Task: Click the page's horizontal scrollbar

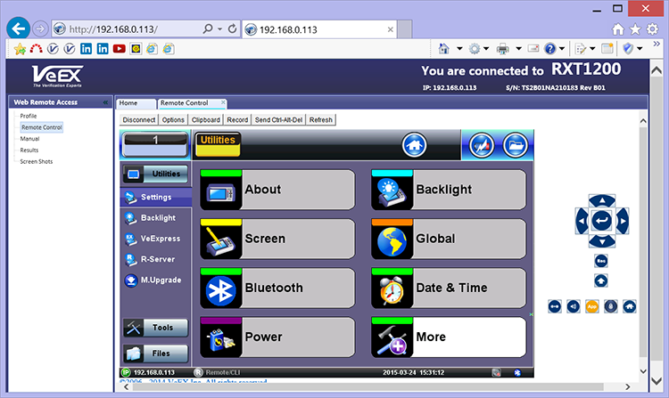Action: point(367,387)
